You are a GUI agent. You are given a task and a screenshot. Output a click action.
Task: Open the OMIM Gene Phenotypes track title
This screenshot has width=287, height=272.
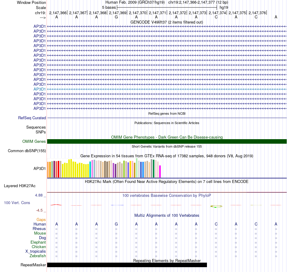click(167, 137)
